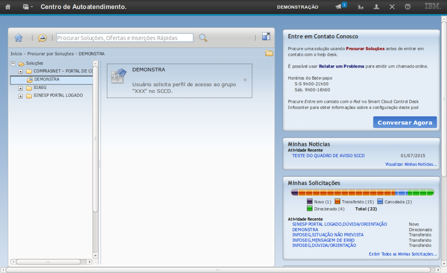This screenshot has width=447, height=273.
Task: Click the magnifier search icon
Action: coord(203,38)
